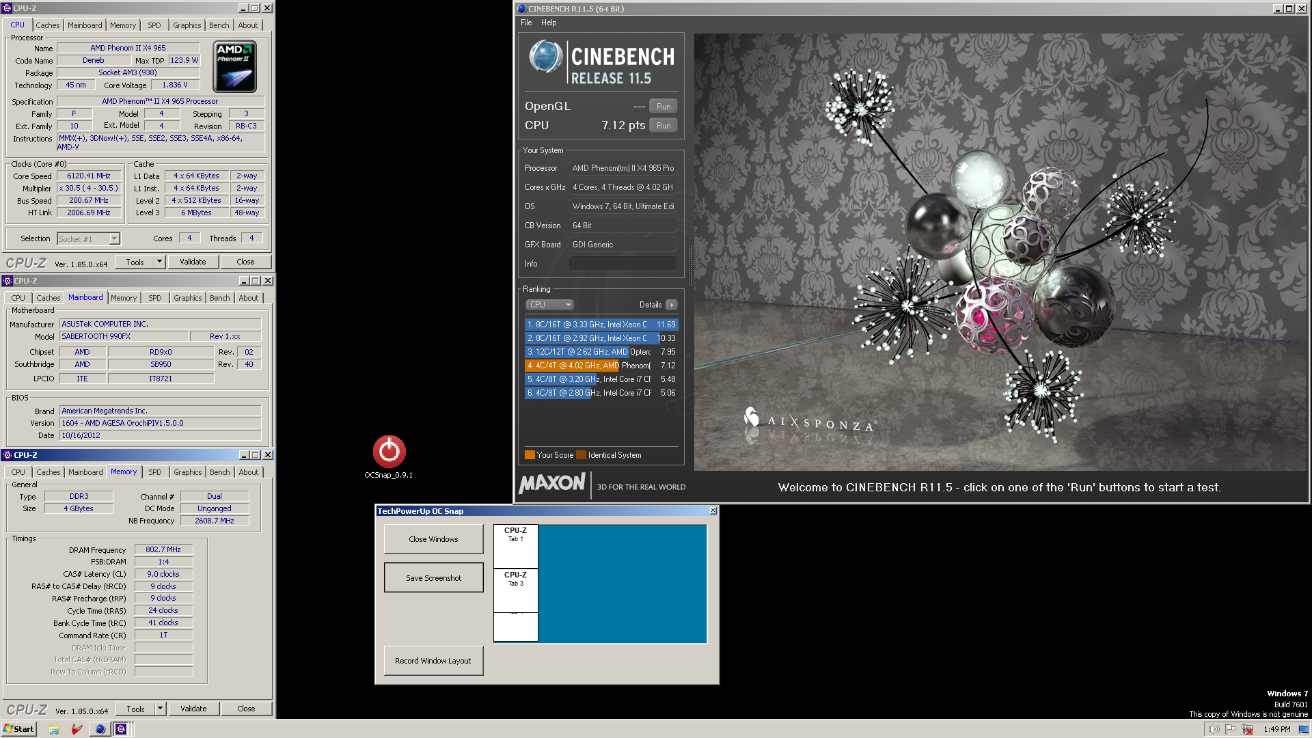
Task: Click Save Screenshot in OC Snap
Action: point(434,578)
